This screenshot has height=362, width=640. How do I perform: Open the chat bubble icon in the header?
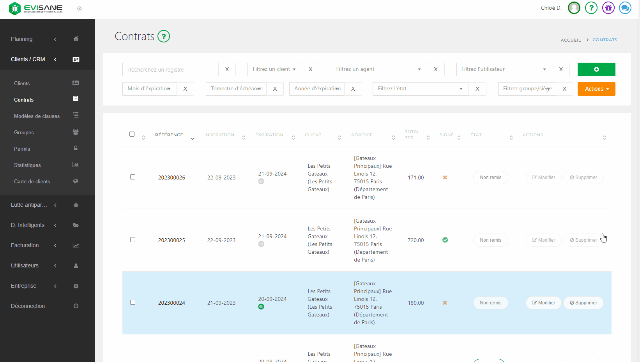click(x=625, y=8)
